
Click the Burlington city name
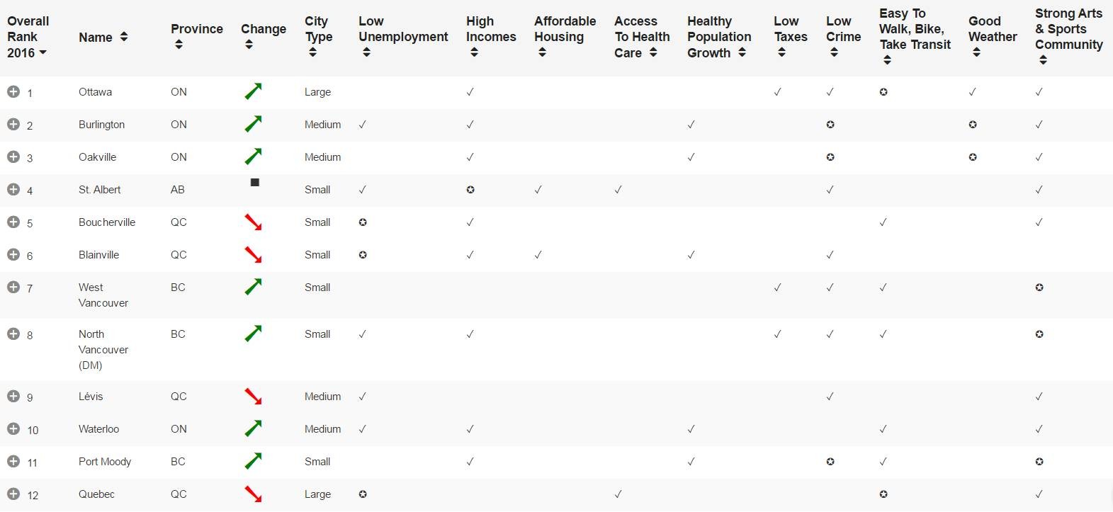point(101,125)
